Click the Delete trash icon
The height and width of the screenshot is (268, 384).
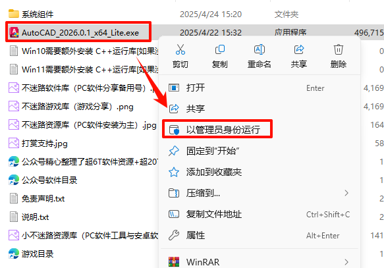(x=338, y=49)
